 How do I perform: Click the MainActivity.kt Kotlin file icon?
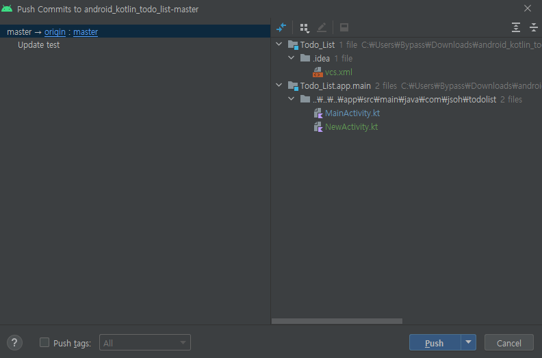coord(318,113)
